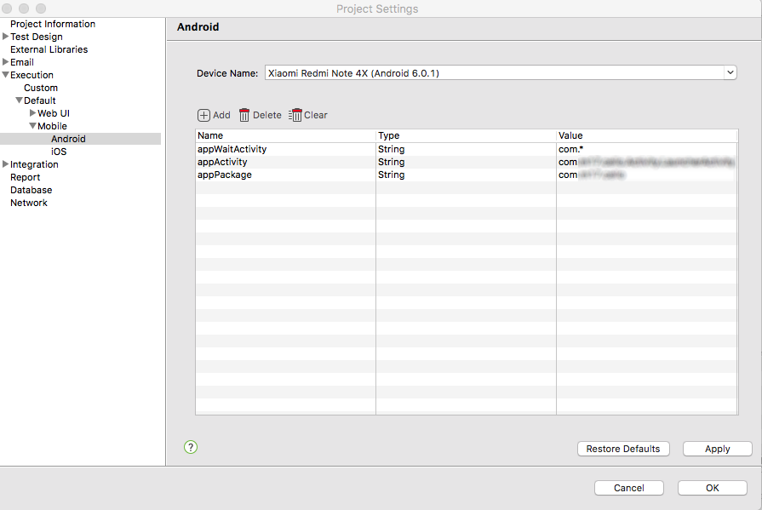The height and width of the screenshot is (510, 762).
Task: Collapse the Default tree node
Action: 19,100
